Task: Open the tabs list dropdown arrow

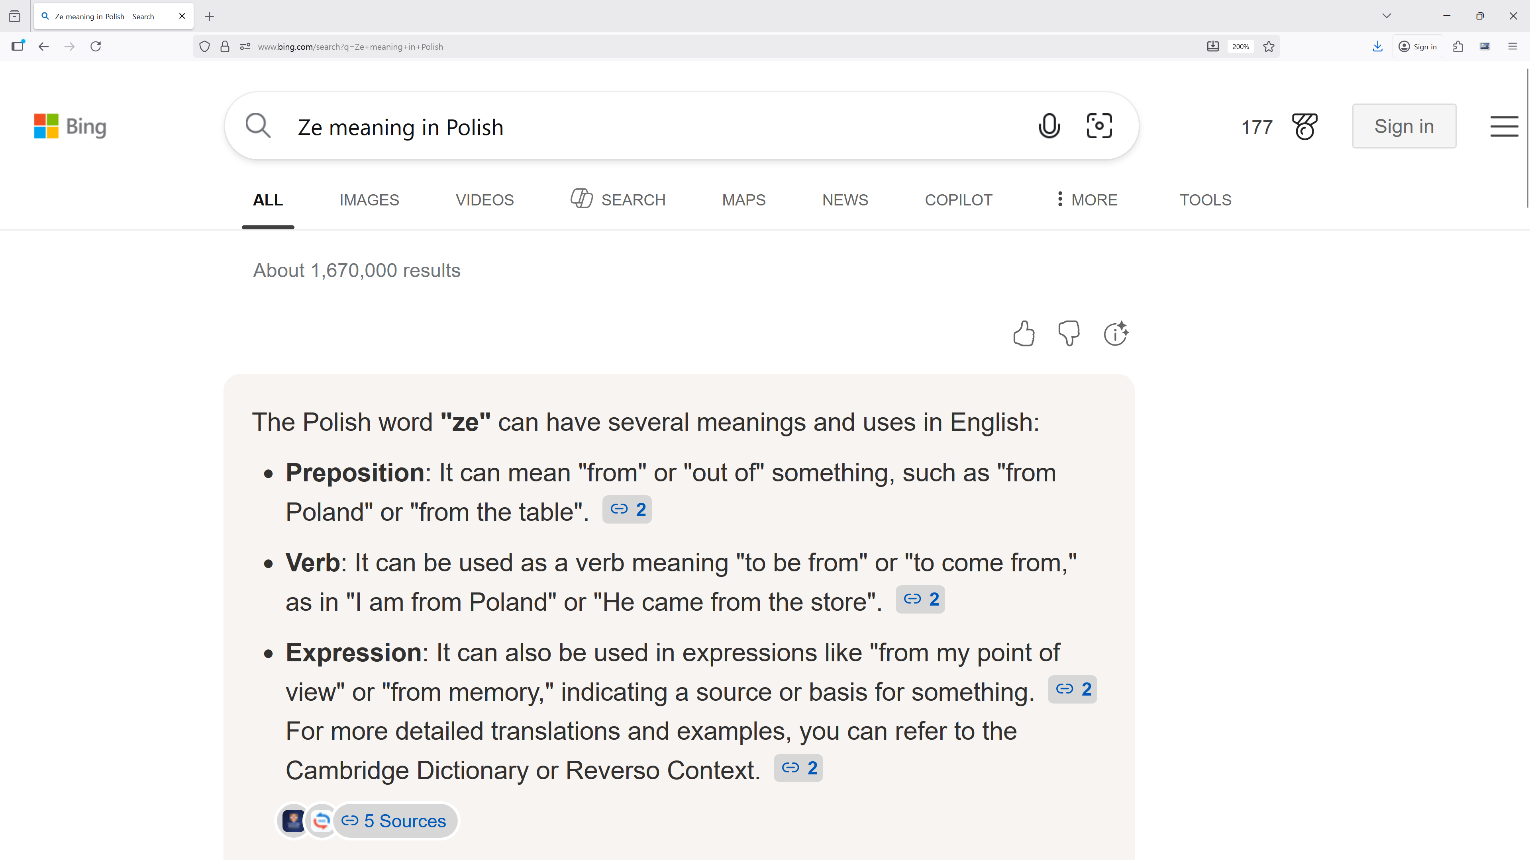Action: 1386,16
